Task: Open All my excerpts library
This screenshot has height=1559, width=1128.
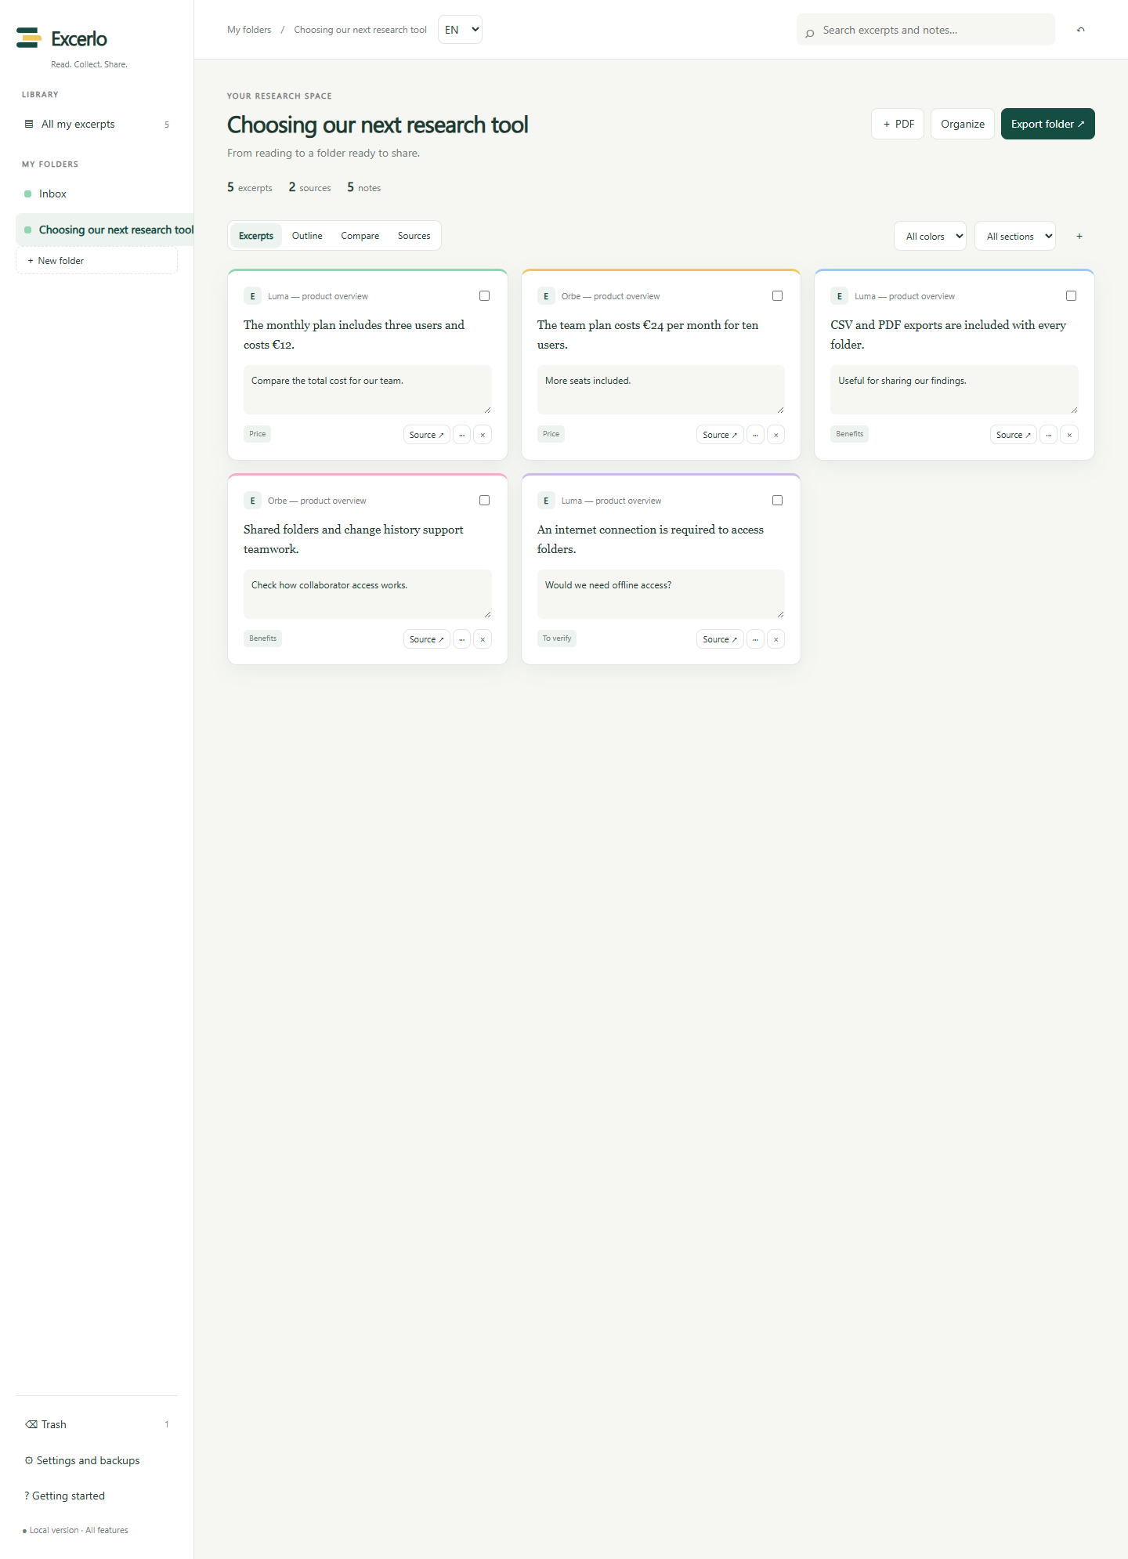Action: [x=97, y=124]
